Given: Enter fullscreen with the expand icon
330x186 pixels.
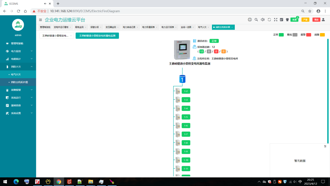Looking at the screenshot, I should (x=275, y=20).
